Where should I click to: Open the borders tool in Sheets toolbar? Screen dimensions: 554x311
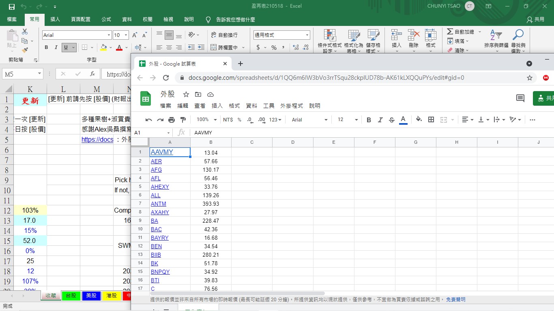pos(431,119)
